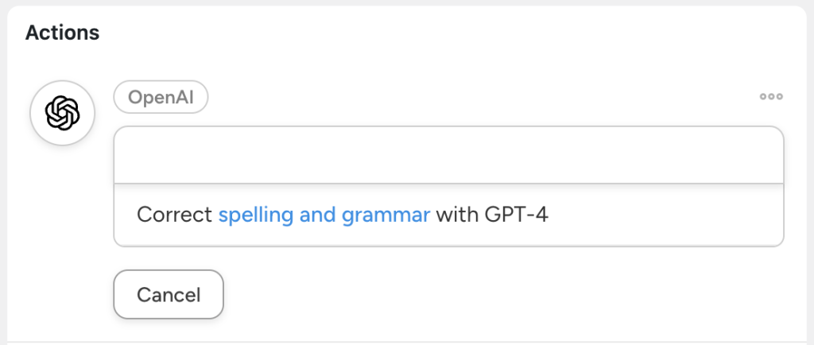The height and width of the screenshot is (345, 814).
Task: Click the circular OpenAI app badge
Action: 62,113
